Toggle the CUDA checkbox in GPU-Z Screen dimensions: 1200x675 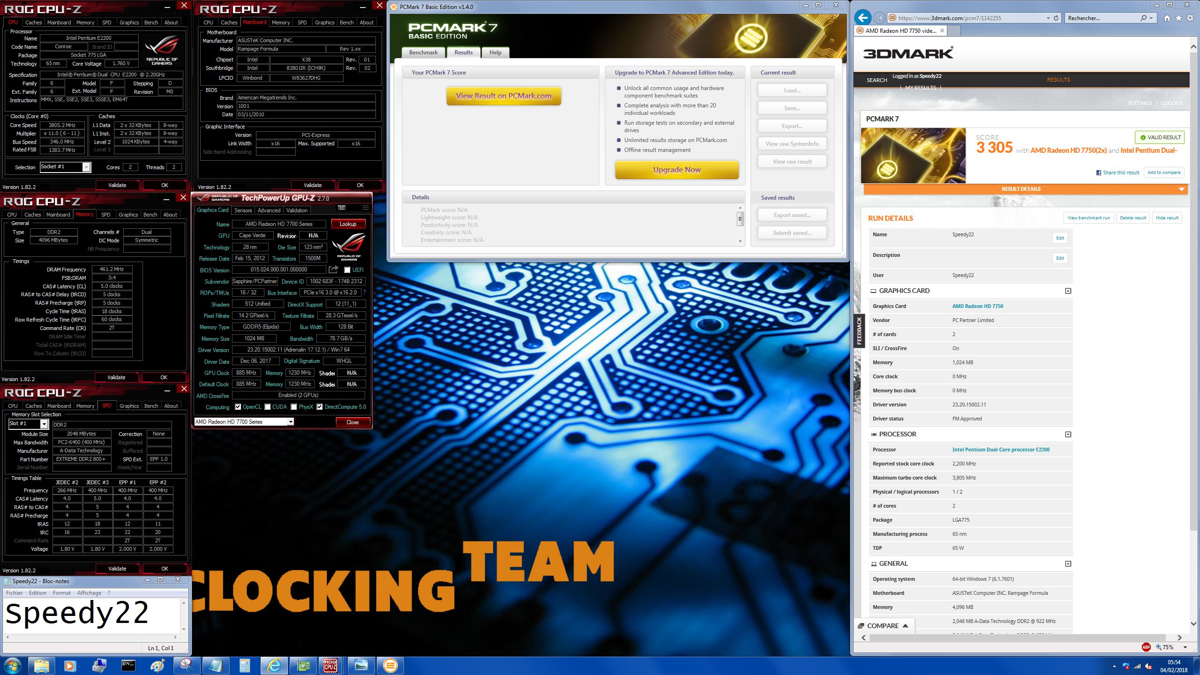click(x=267, y=407)
